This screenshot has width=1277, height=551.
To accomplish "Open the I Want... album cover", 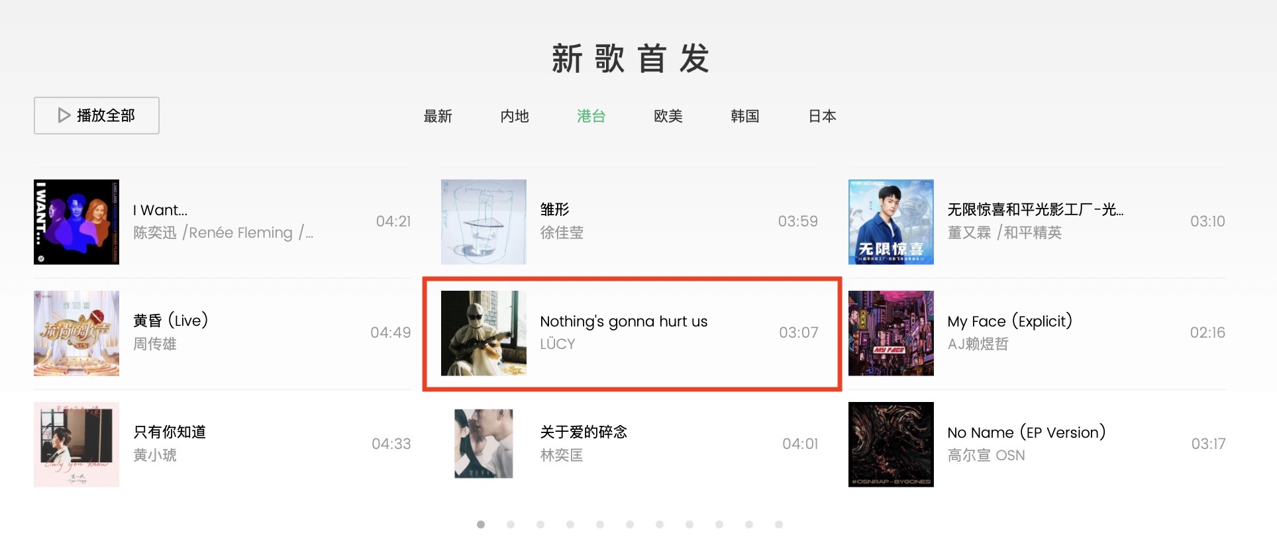I will [76, 222].
